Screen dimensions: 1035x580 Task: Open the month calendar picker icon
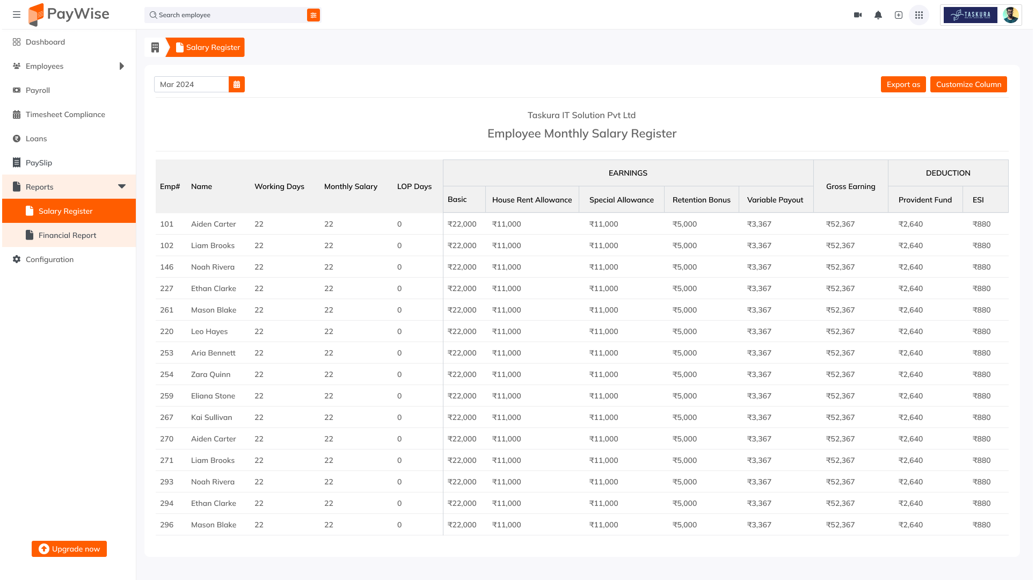[237, 84]
